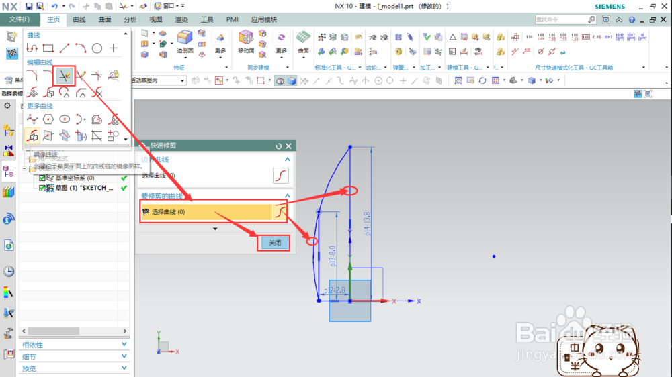This screenshot has width=672, height=377.
Task: Click the Rotate view icon
Action: [x=482, y=80]
